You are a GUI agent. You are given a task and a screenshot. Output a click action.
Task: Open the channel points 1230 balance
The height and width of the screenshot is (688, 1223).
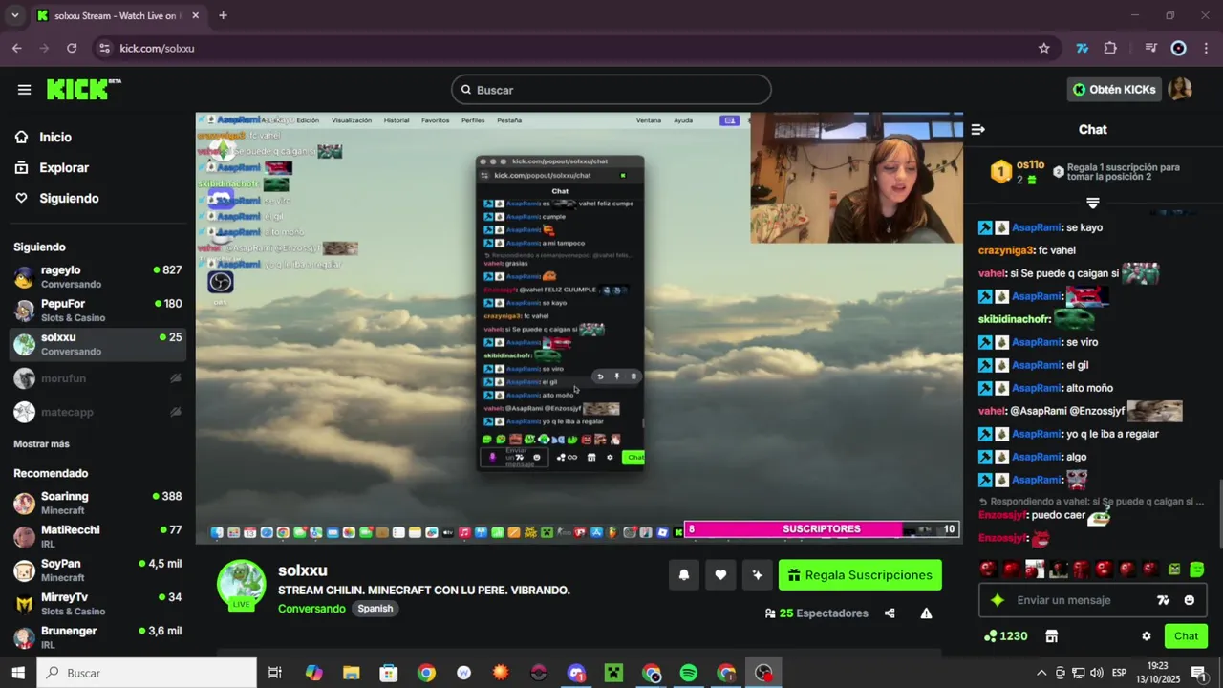coord(1006,636)
